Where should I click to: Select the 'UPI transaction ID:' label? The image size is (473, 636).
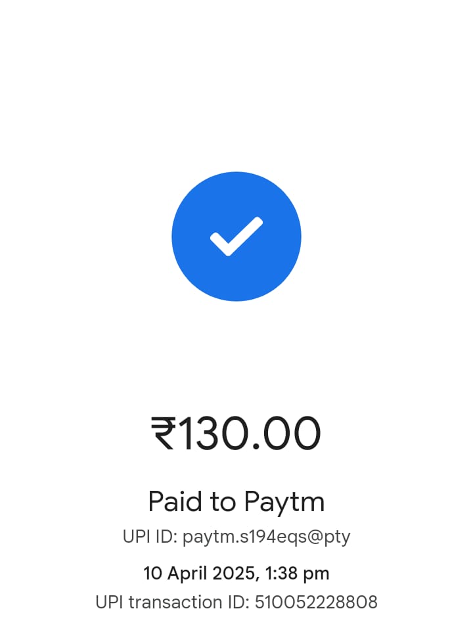(x=172, y=602)
